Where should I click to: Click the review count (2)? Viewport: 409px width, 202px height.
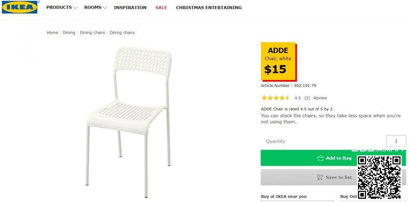[307, 98]
